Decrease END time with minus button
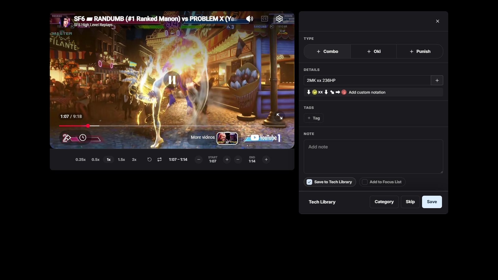This screenshot has height=280, width=498. pyautogui.click(x=238, y=160)
